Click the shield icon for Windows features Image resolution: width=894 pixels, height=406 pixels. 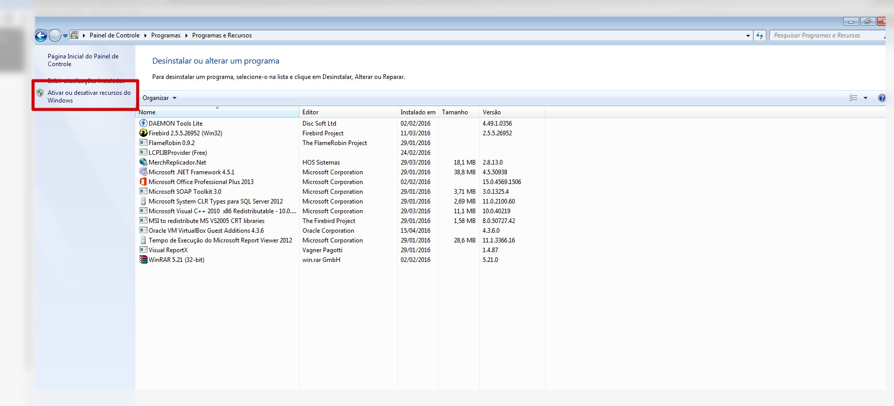click(40, 93)
